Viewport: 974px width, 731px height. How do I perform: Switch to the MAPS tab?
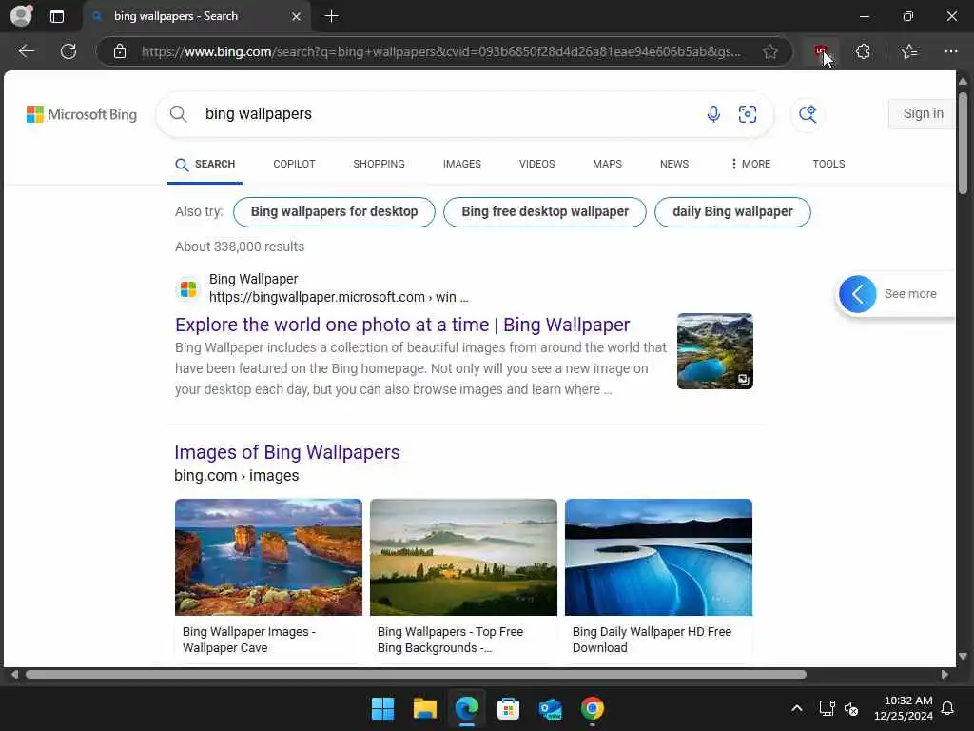point(607,164)
